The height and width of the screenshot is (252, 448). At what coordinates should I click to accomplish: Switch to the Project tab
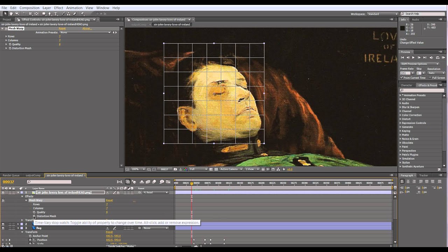coord(7,20)
